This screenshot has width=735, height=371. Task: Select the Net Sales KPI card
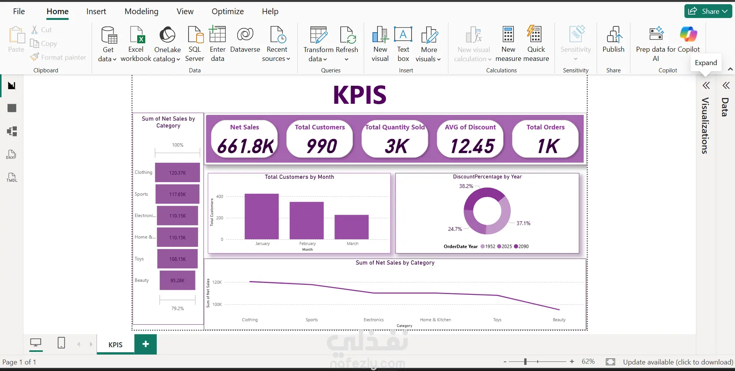(244, 139)
